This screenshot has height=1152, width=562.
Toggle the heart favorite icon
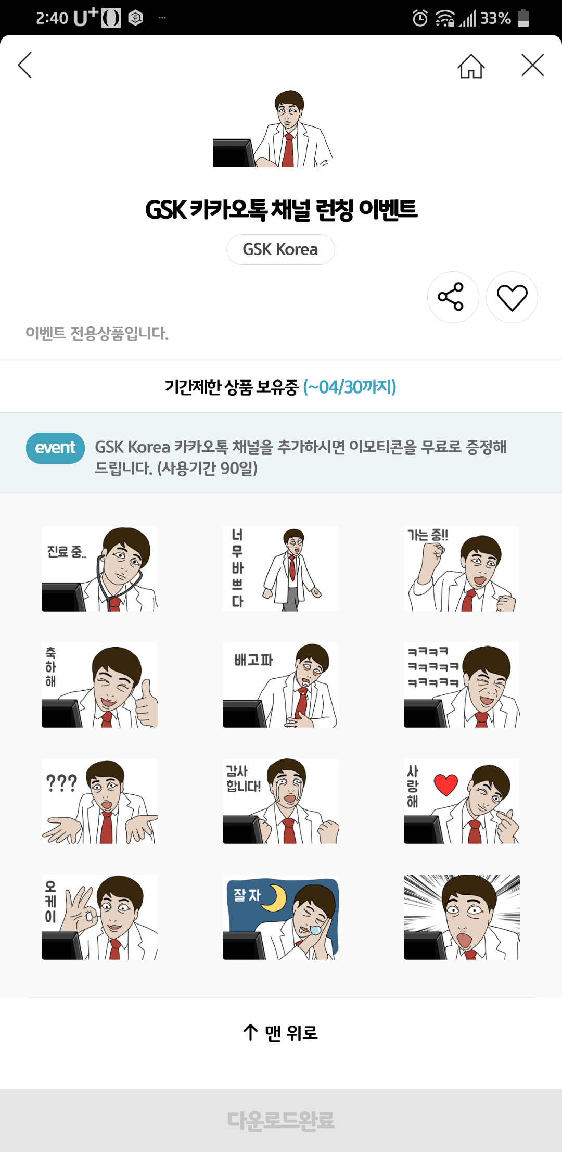point(512,297)
